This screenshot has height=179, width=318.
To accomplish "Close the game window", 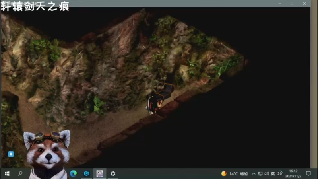I will point(304,4).
